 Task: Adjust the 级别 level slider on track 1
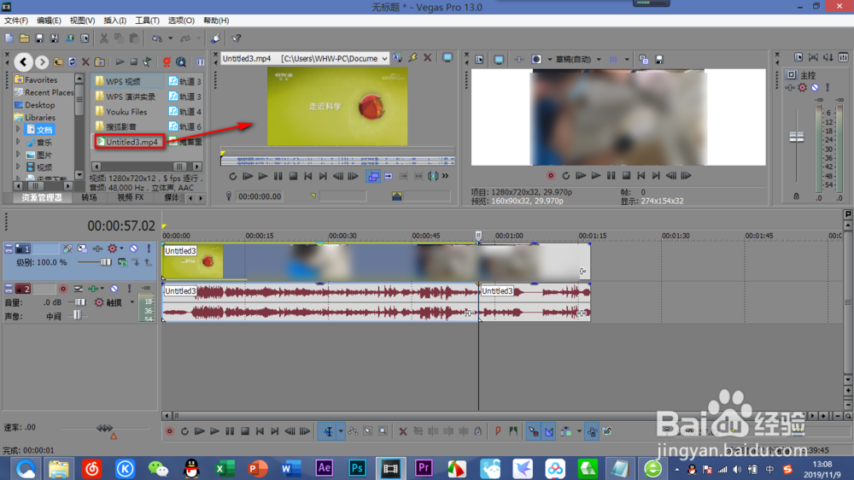(106, 262)
